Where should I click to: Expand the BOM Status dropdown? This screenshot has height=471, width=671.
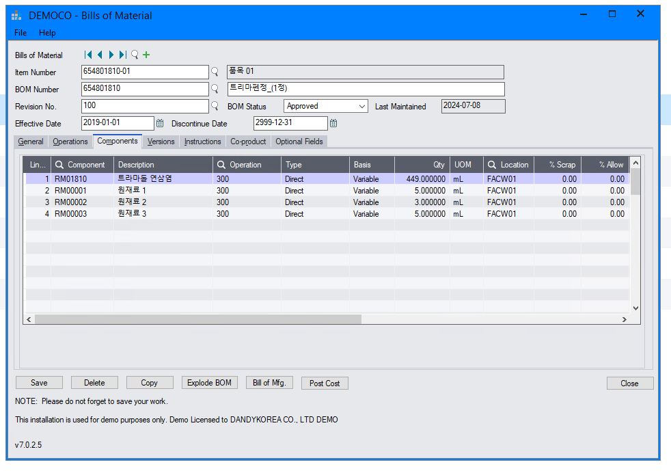tap(362, 106)
